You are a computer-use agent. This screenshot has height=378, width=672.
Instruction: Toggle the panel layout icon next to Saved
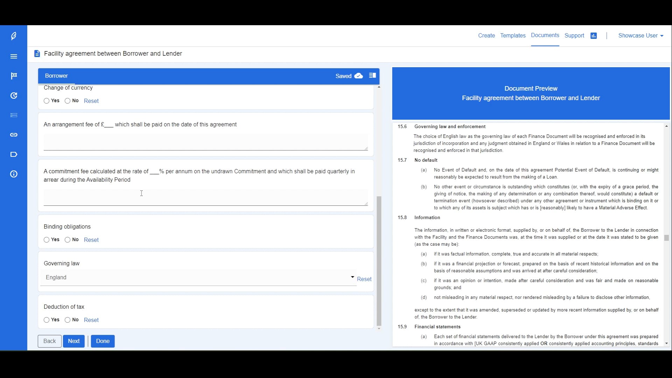(x=372, y=76)
